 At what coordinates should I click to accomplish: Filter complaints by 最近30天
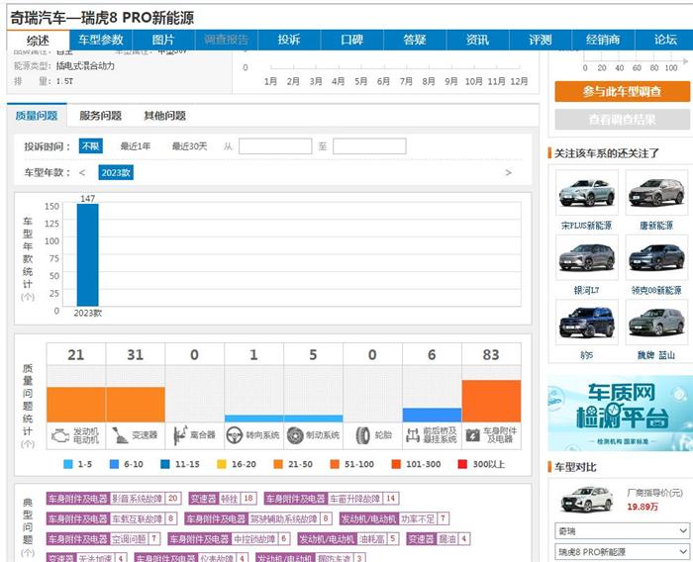[x=189, y=146]
